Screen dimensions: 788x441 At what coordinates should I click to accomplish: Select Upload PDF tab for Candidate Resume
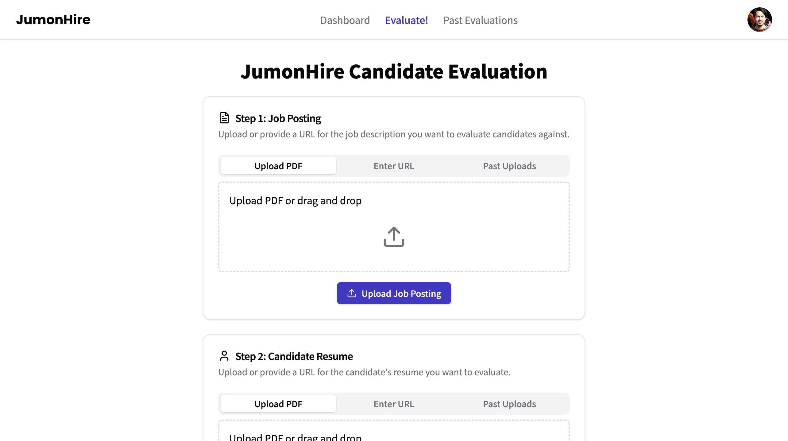pos(278,404)
